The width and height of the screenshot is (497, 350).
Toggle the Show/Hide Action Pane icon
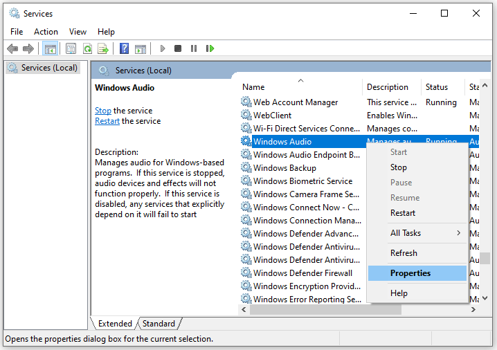coord(141,49)
